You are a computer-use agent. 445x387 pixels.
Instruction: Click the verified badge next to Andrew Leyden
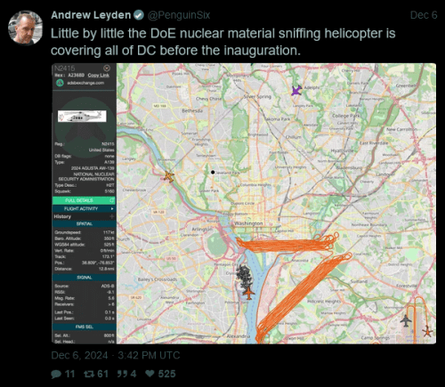click(x=139, y=15)
